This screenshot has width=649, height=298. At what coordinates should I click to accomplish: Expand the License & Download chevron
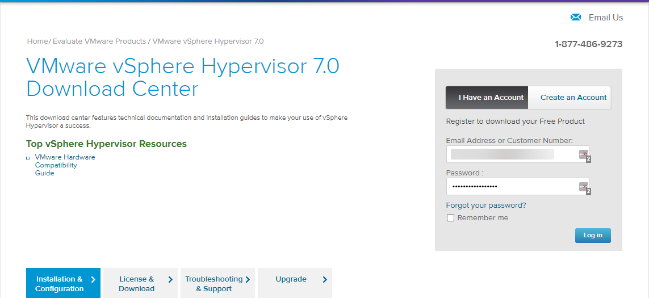point(170,279)
